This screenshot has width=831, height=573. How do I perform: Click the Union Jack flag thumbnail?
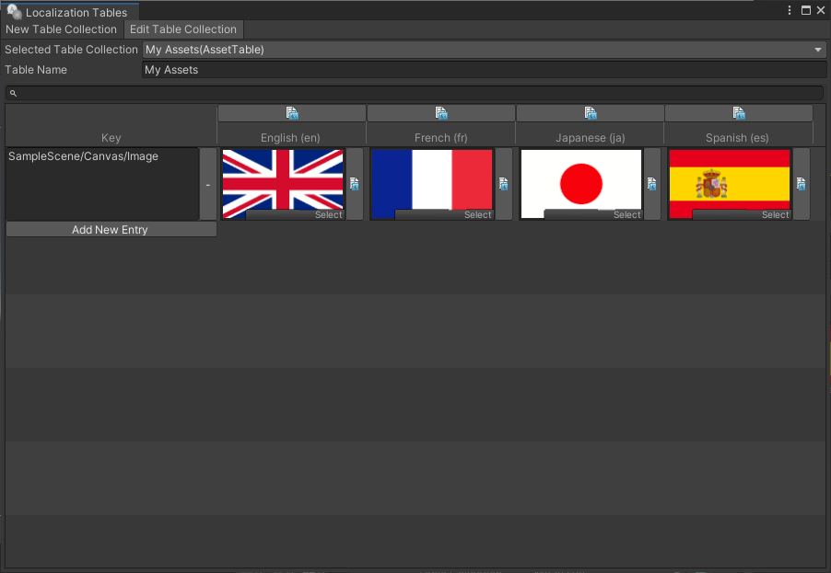point(282,180)
